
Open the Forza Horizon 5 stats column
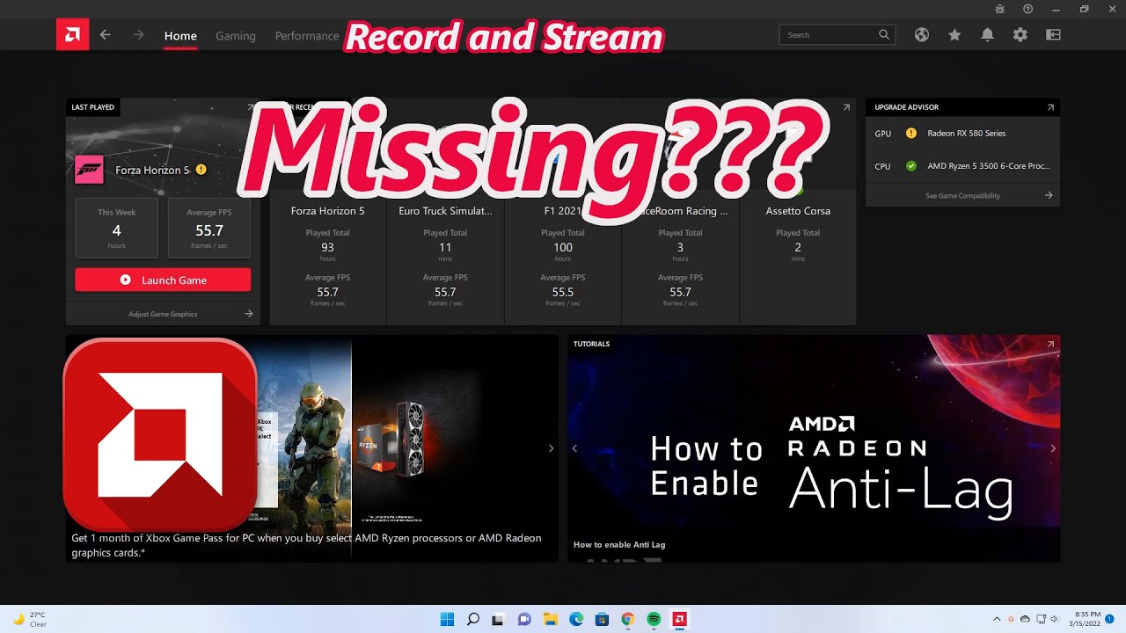click(x=327, y=255)
